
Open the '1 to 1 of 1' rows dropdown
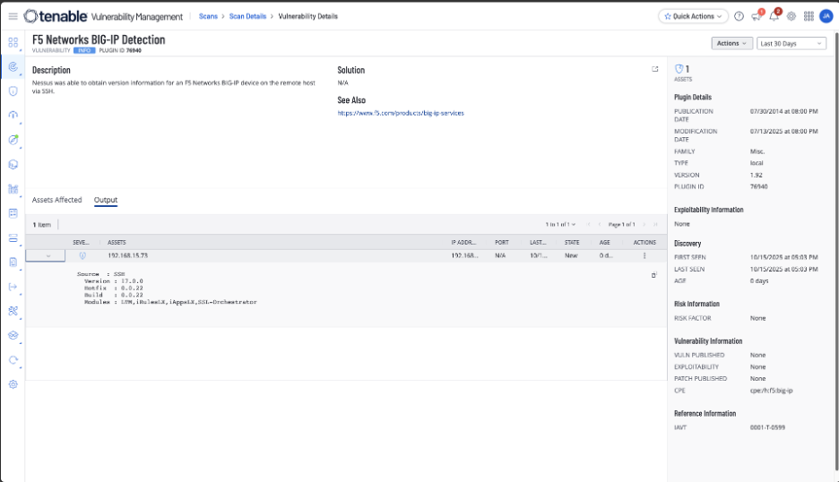click(560, 224)
